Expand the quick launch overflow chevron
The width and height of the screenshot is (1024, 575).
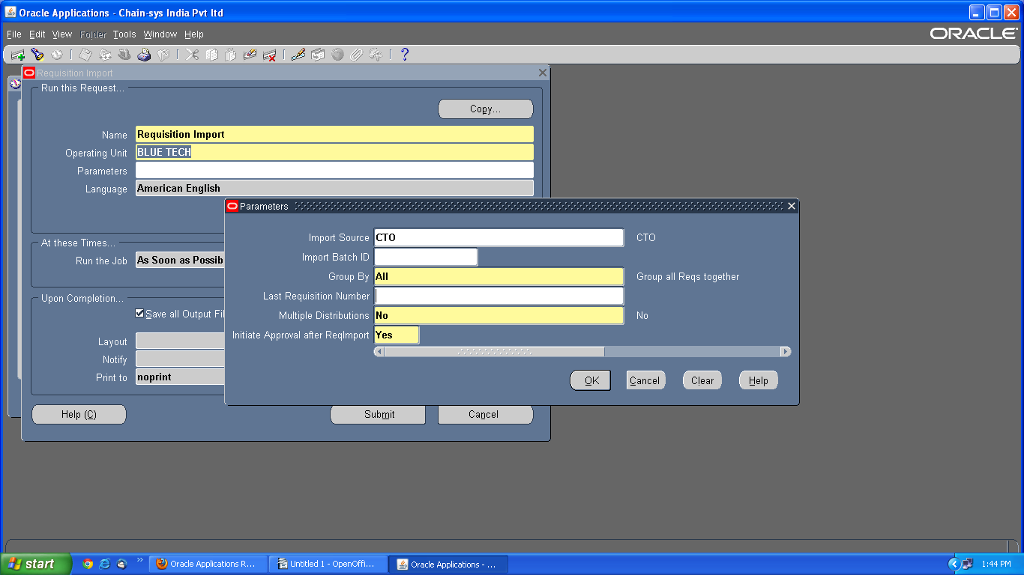pyautogui.click(x=139, y=560)
